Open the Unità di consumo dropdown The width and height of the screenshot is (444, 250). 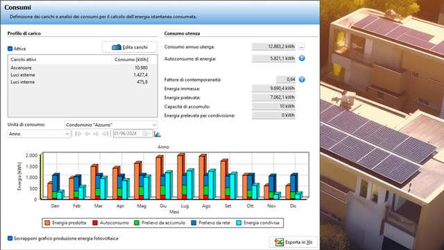tap(111, 125)
